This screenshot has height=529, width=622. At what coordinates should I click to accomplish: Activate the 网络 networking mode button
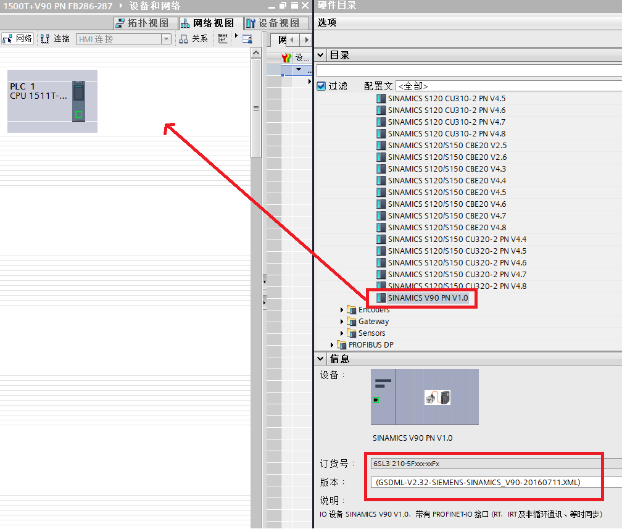tap(17, 38)
